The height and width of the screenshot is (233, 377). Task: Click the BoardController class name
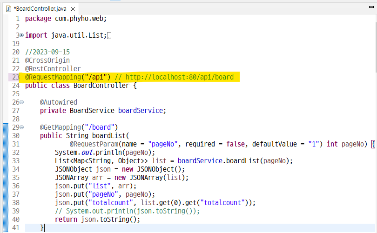click(101, 86)
